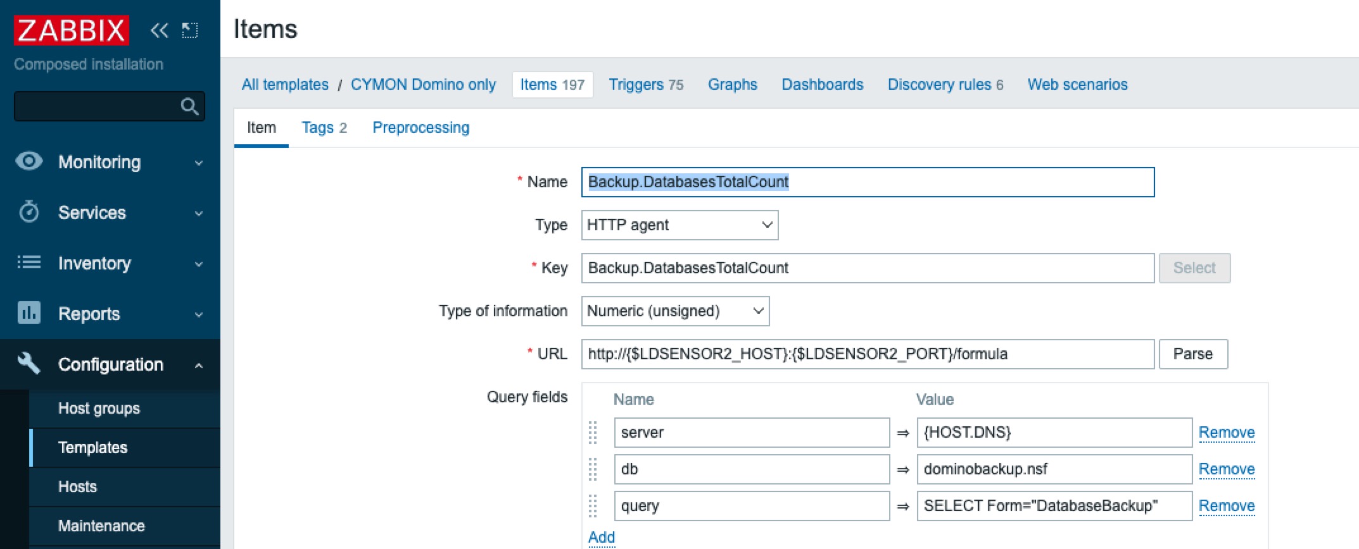The image size is (1359, 549).
Task: Click the Zabbix logo
Action: pyautogui.click(x=72, y=30)
